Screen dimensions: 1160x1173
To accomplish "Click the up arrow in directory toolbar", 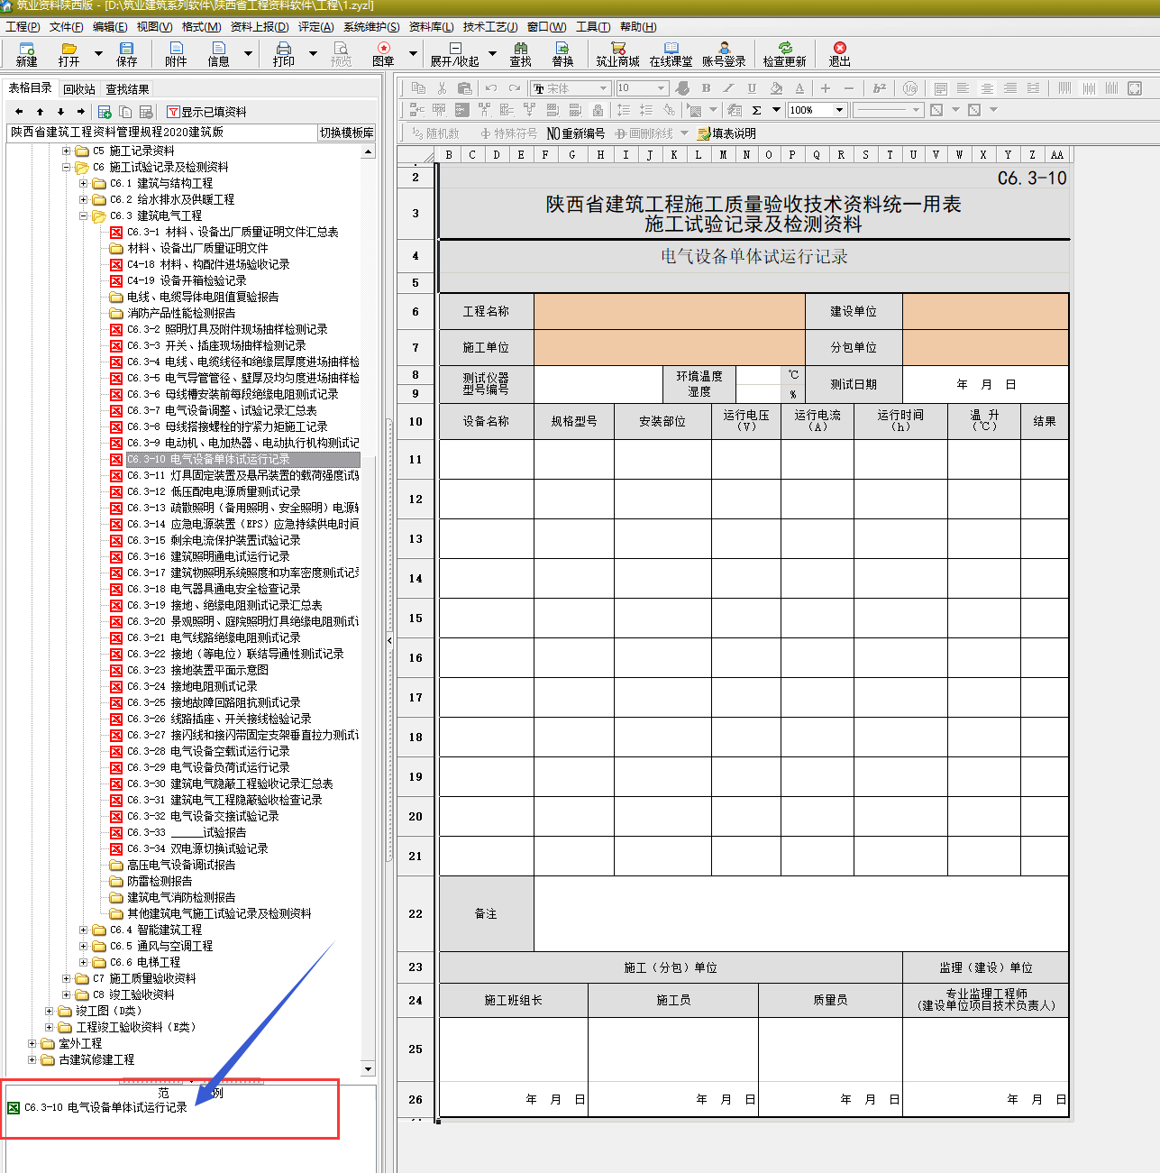I will (x=40, y=112).
